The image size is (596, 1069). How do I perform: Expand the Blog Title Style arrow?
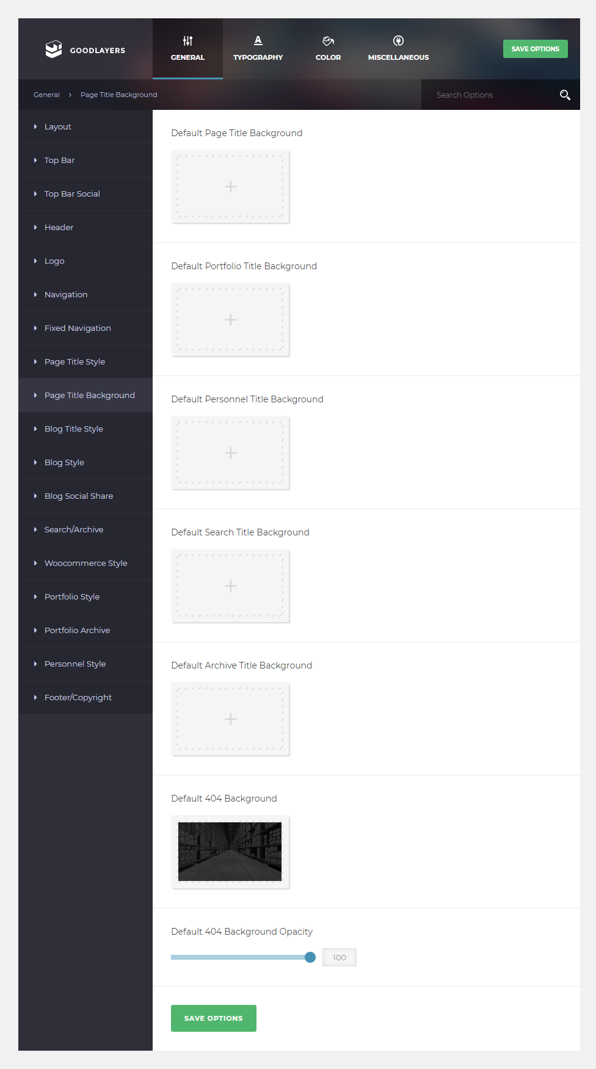(x=35, y=429)
